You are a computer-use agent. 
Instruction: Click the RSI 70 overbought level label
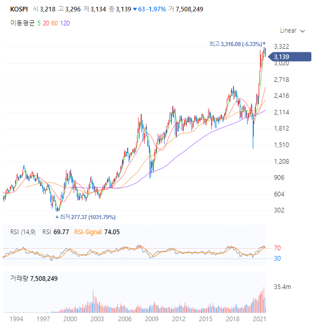click(x=277, y=248)
